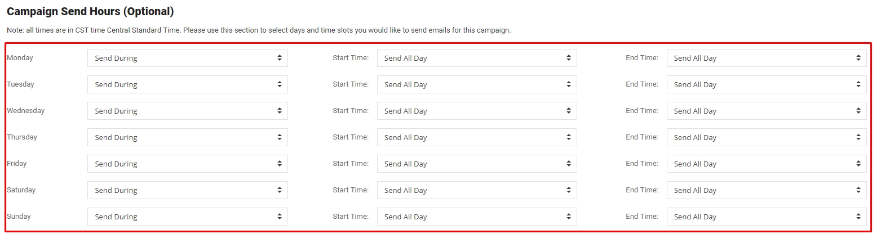Open Monday's Send During dropdown

188,58
